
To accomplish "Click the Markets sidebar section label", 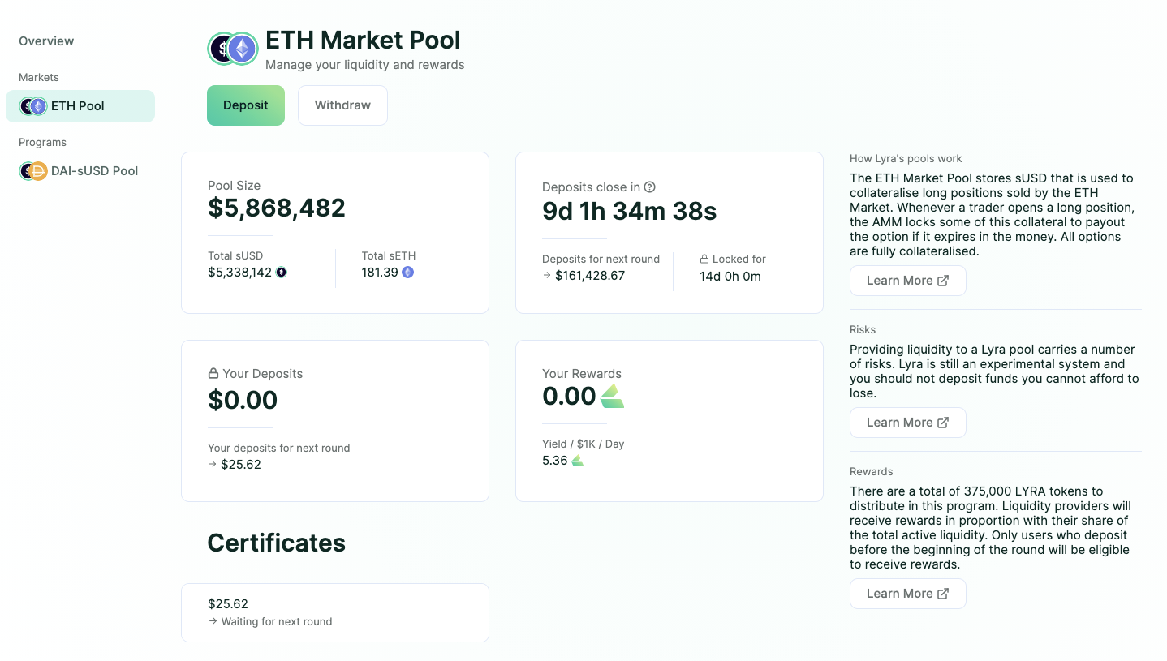I will click(x=39, y=78).
